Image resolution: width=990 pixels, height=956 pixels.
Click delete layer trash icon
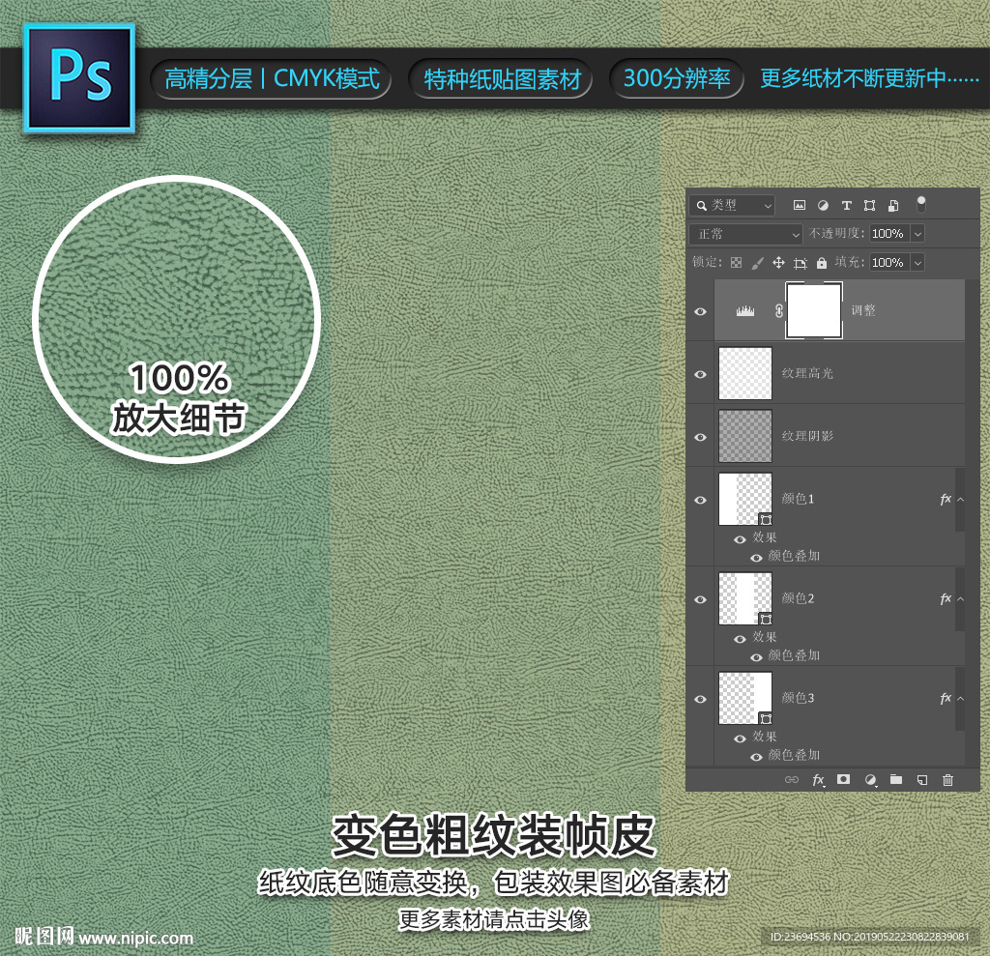[x=947, y=780]
